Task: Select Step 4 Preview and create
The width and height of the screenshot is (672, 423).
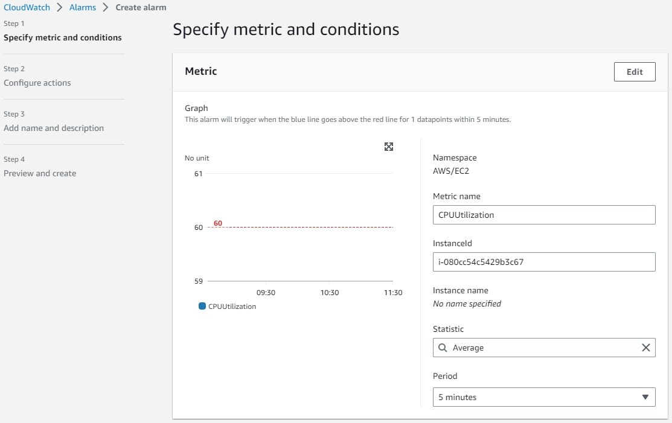Action: (x=40, y=173)
